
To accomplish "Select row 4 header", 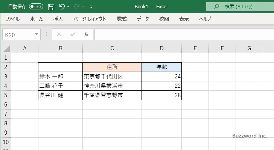I will click(6, 86).
